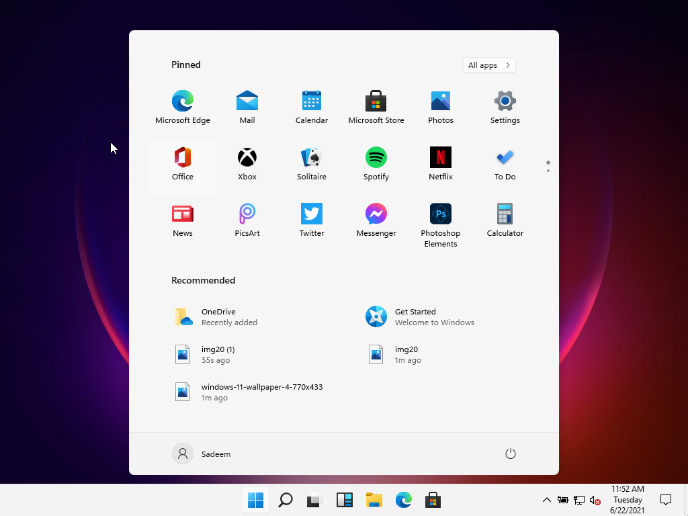Click the battery power tray icon
Screen dimensions: 688x516
(x=562, y=500)
